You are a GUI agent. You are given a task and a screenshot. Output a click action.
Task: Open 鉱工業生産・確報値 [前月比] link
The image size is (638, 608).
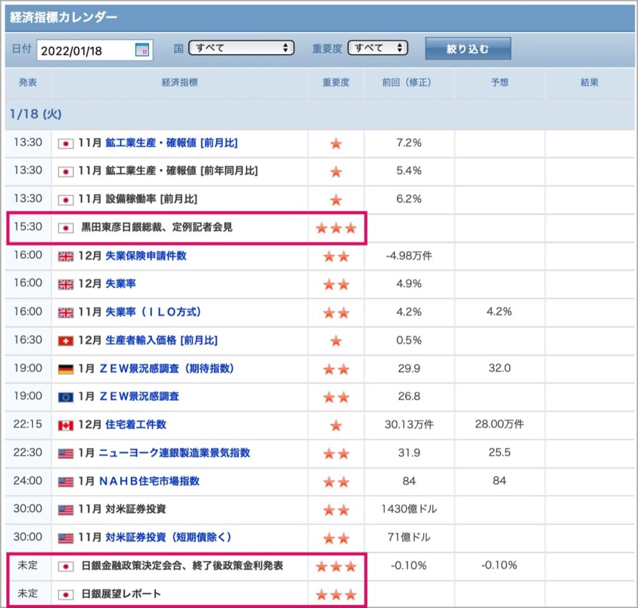[171, 143]
